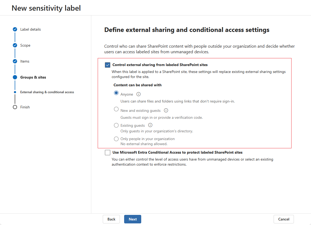Click the Finish step label
The height and width of the screenshot is (225, 311).
click(x=25, y=107)
